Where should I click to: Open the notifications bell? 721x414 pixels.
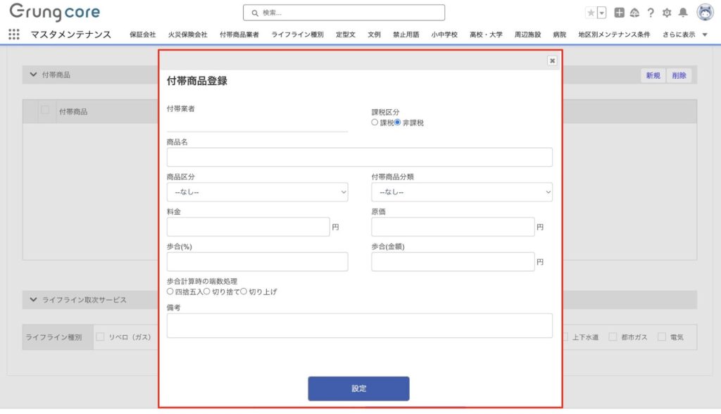coord(682,13)
